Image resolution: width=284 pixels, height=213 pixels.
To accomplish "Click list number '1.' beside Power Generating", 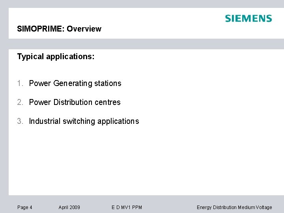I will coord(20,84).
